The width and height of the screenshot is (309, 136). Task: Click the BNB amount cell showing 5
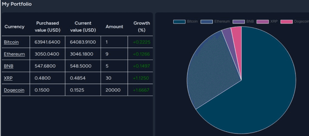pos(107,66)
